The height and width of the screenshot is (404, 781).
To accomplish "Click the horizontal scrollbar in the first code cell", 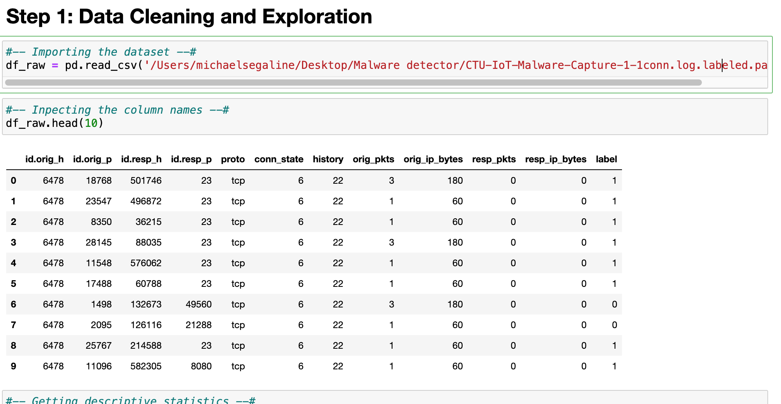I will 353,83.
